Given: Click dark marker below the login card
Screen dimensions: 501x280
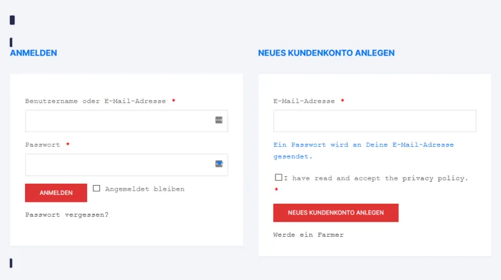Looking at the screenshot, I should tap(11, 263).
